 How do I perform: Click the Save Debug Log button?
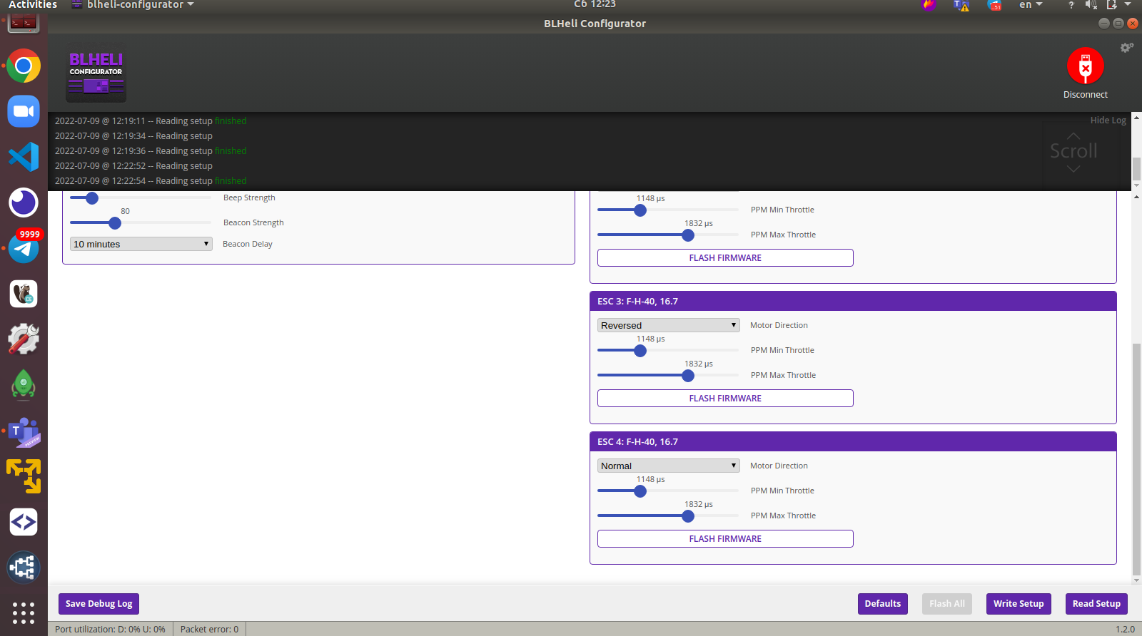(x=98, y=604)
